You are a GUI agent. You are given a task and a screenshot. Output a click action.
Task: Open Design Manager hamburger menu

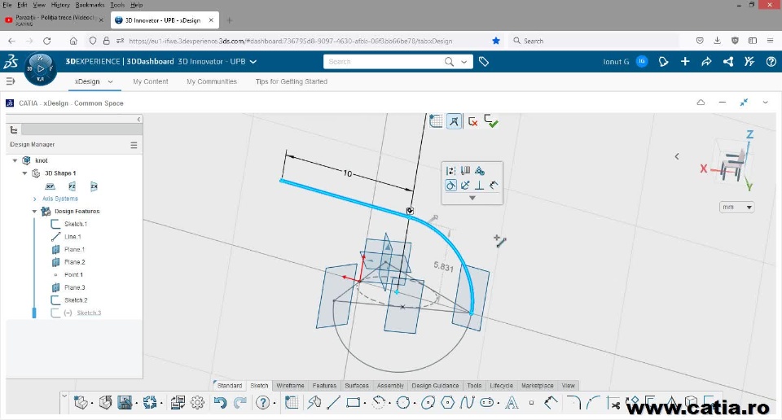tap(134, 145)
